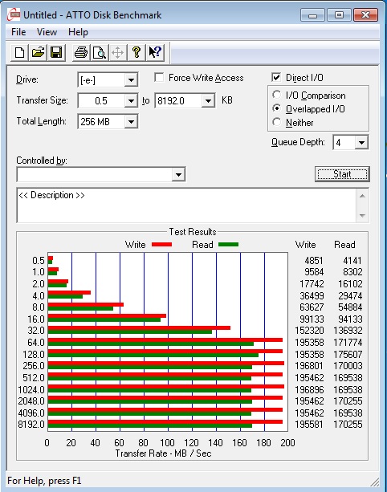Click the Test Results group title
This screenshot has height=492, width=387.
tap(193, 232)
